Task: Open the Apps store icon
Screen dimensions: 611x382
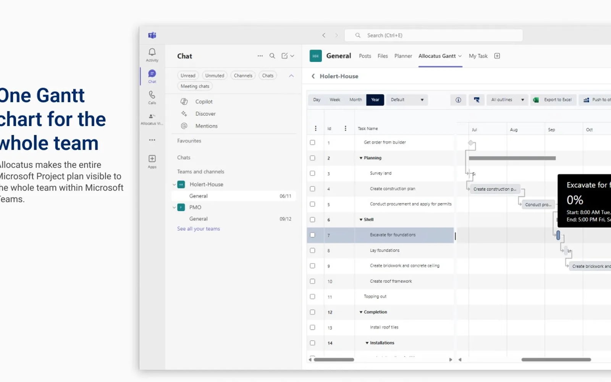Action: (152, 161)
